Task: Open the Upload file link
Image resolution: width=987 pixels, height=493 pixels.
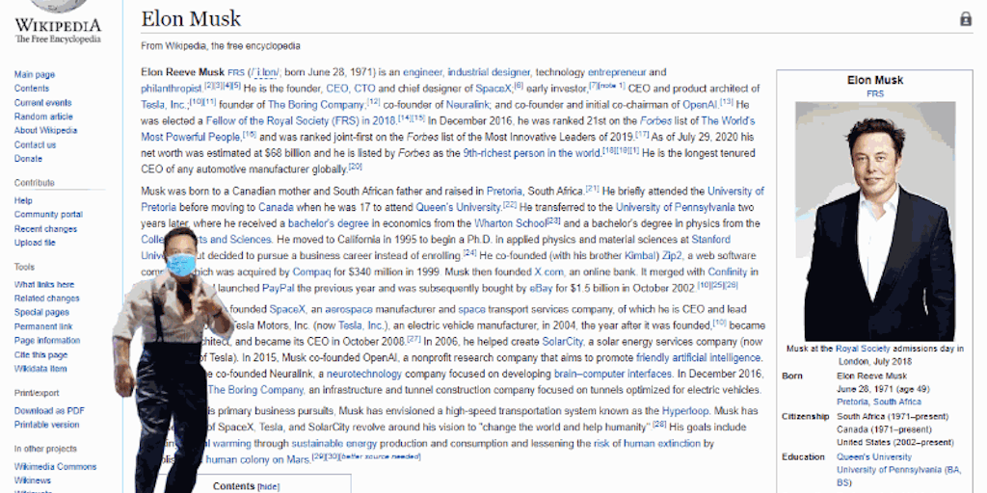Action: [x=35, y=243]
